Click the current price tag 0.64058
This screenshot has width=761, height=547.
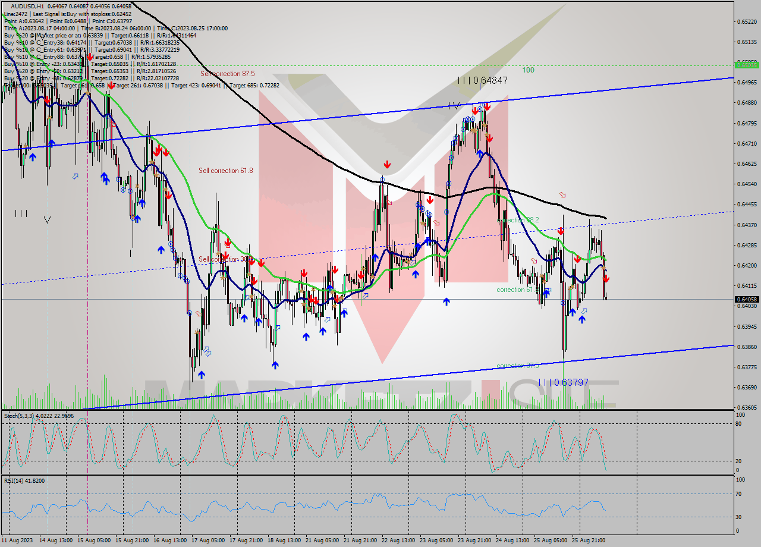[x=747, y=299]
